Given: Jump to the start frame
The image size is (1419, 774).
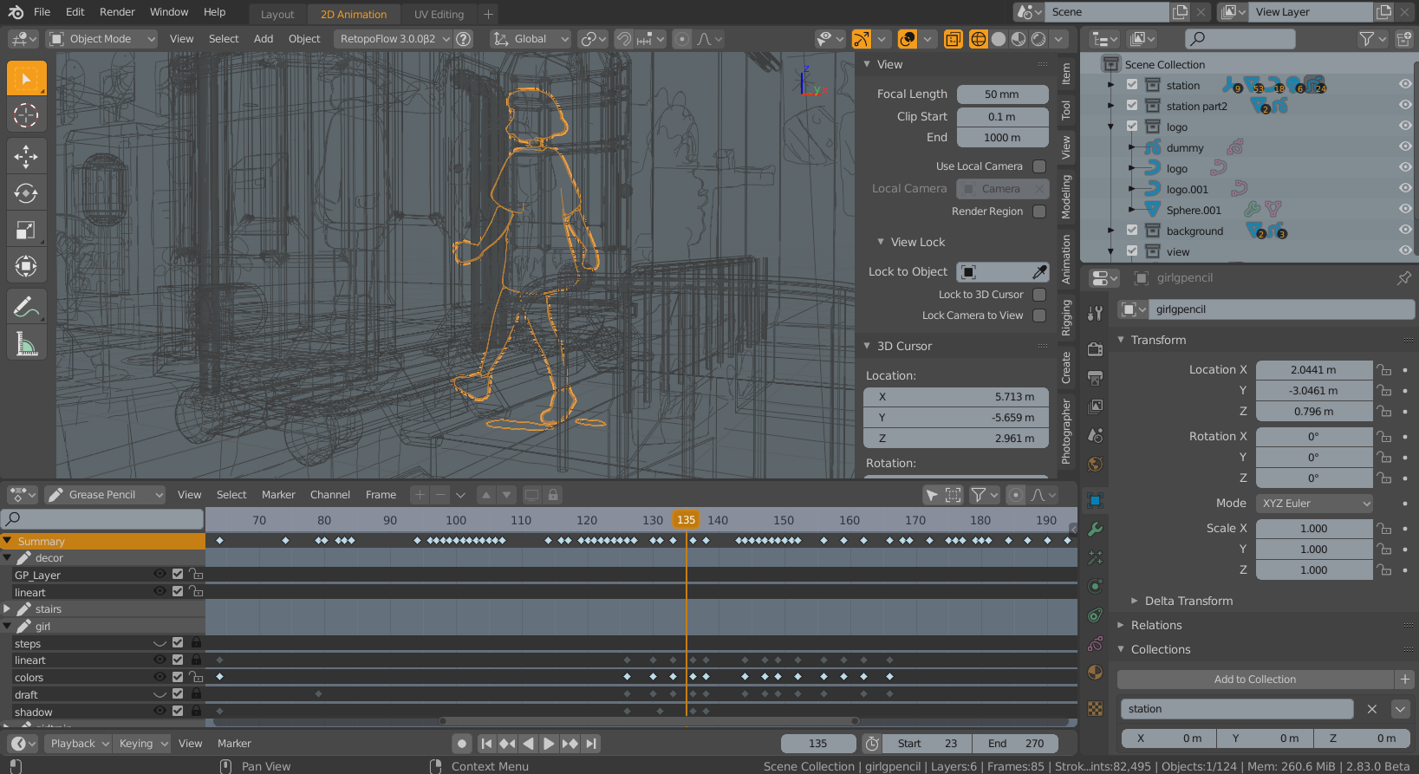Looking at the screenshot, I should click(x=486, y=744).
